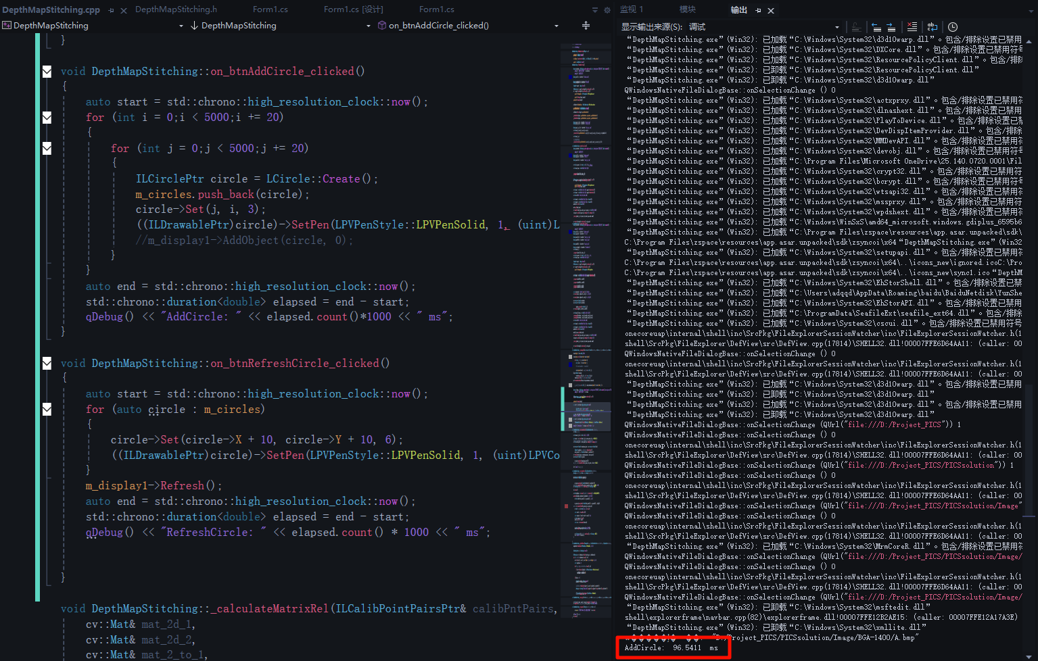Open the 显示输出来源 source dropdown
The height and width of the screenshot is (661, 1038).
836,27
